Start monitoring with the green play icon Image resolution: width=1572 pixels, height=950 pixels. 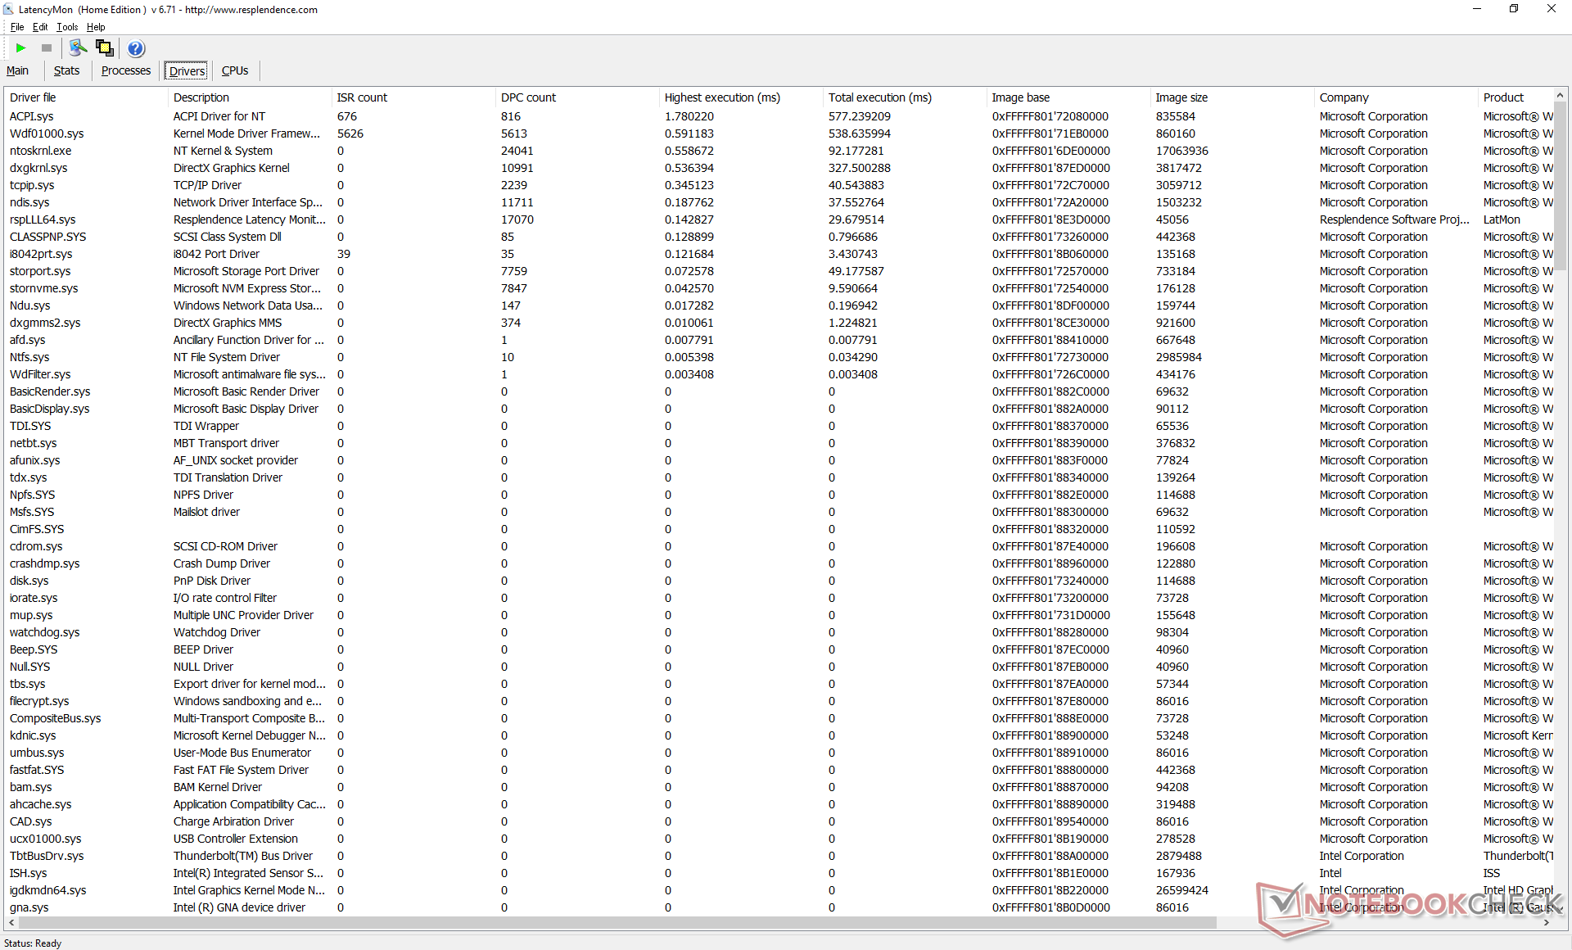click(21, 48)
